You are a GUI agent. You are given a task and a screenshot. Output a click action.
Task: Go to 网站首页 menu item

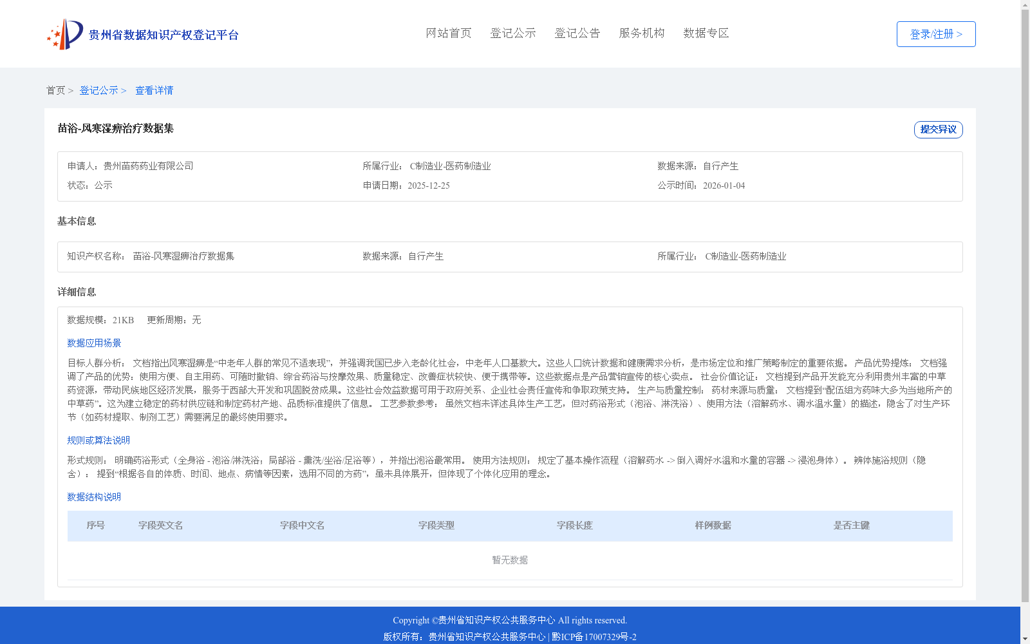coord(449,33)
